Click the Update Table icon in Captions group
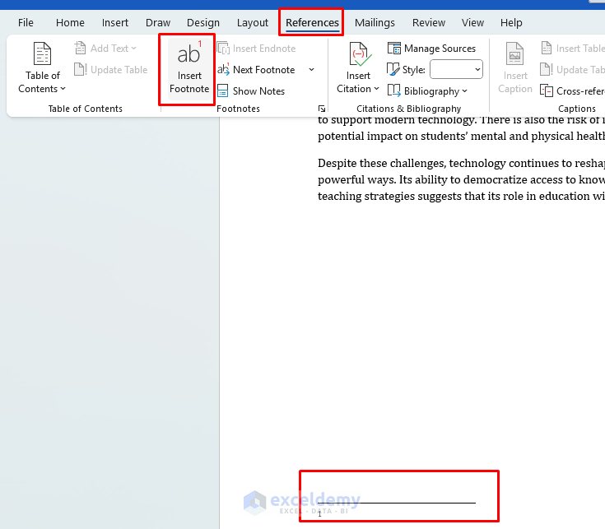 (547, 69)
